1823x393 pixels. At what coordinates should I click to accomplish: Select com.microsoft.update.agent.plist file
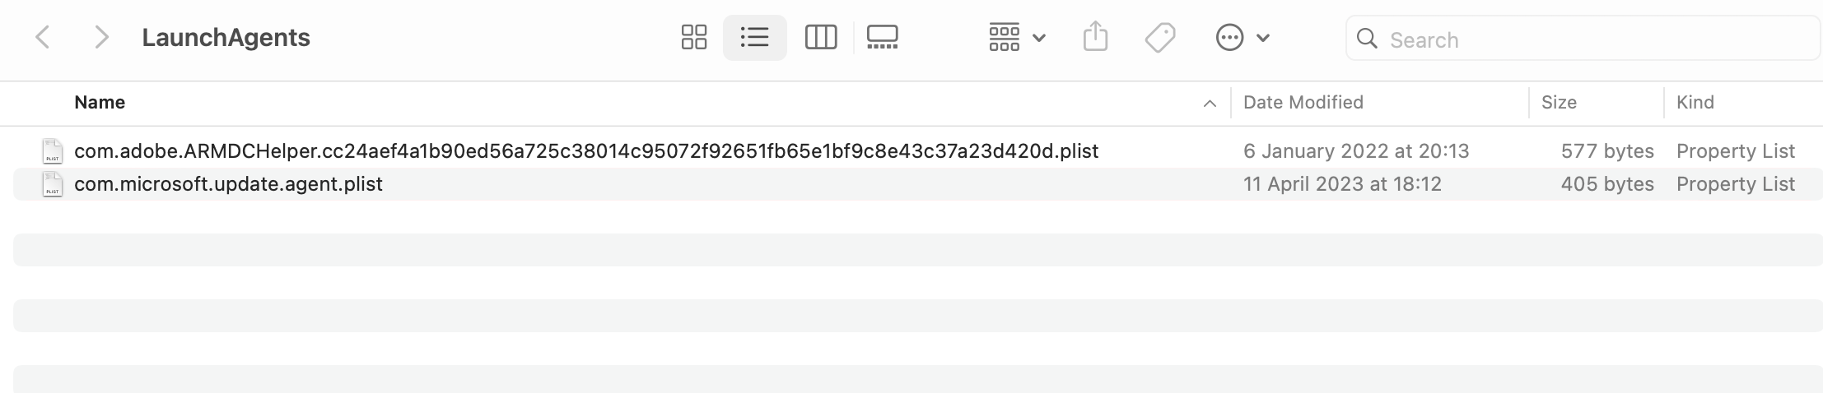pyautogui.click(x=228, y=184)
